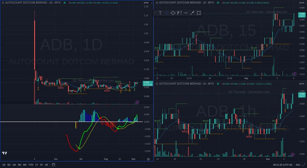Click the Jul label on daily time axis
This screenshot has height=168, width=307.
[81, 159]
